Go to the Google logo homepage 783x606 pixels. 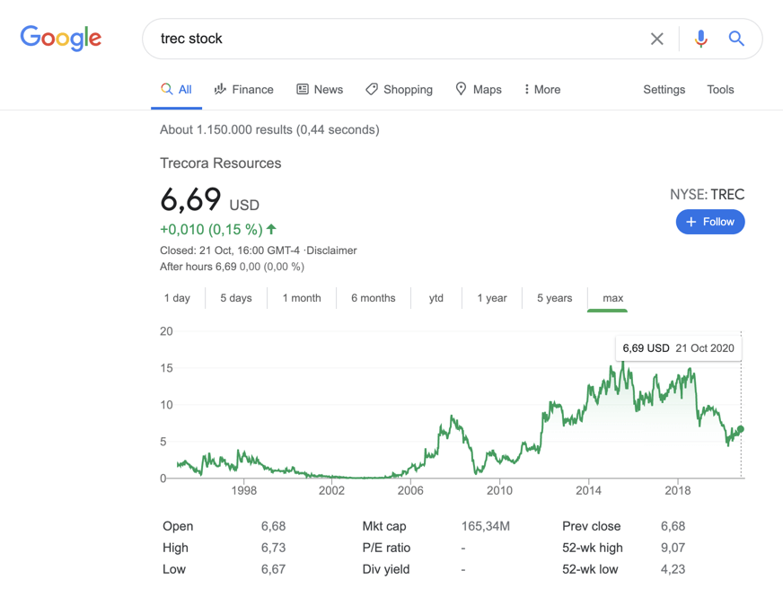point(61,38)
